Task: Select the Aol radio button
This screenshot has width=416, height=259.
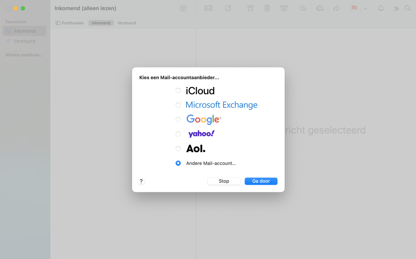Action: click(x=178, y=149)
